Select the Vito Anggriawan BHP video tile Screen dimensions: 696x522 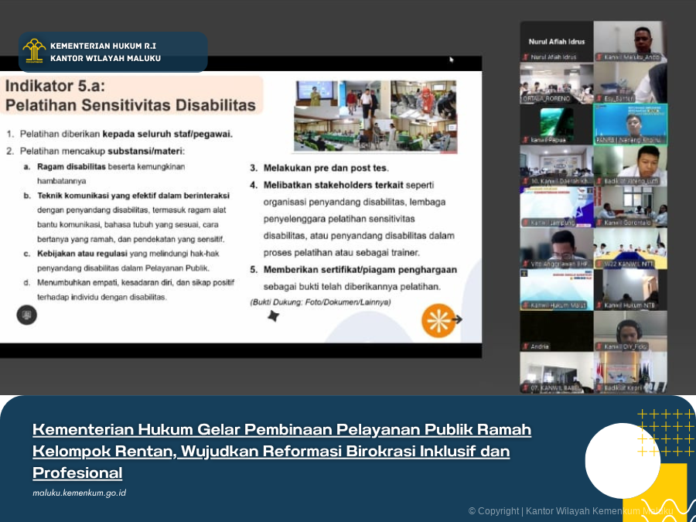point(557,248)
